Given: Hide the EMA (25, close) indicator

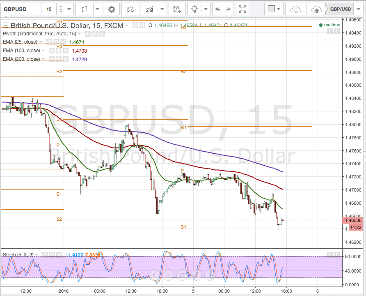Looking at the screenshot, I should (50, 42).
